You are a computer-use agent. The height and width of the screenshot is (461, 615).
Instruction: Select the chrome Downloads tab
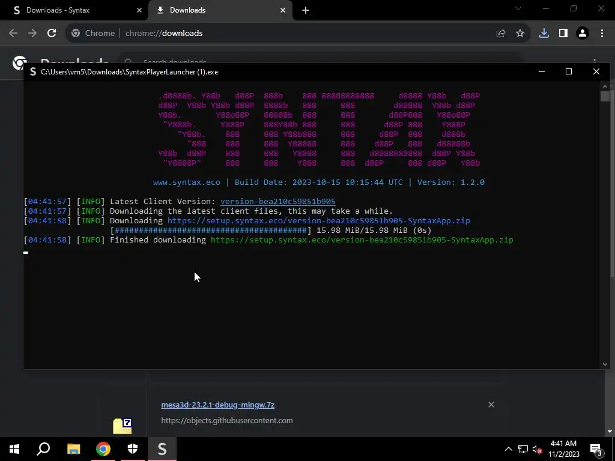point(220,10)
